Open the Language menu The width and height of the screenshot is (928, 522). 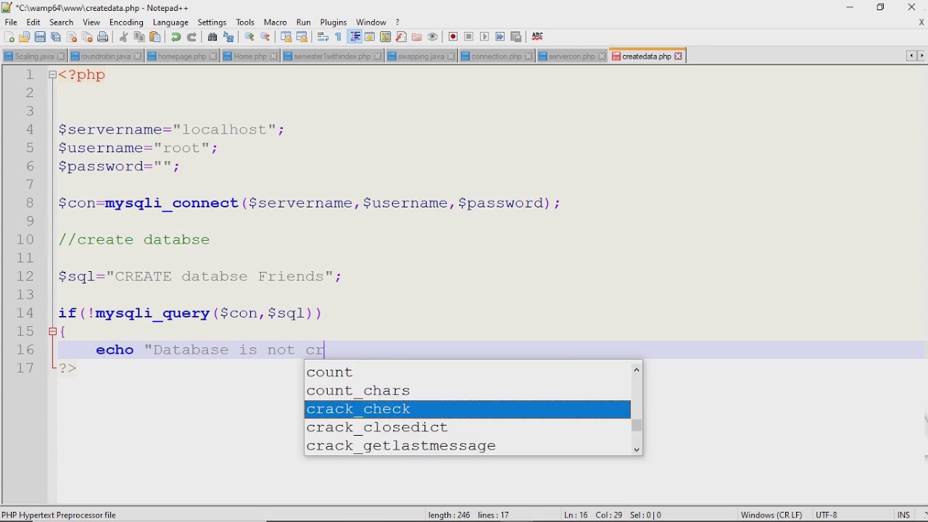[170, 22]
